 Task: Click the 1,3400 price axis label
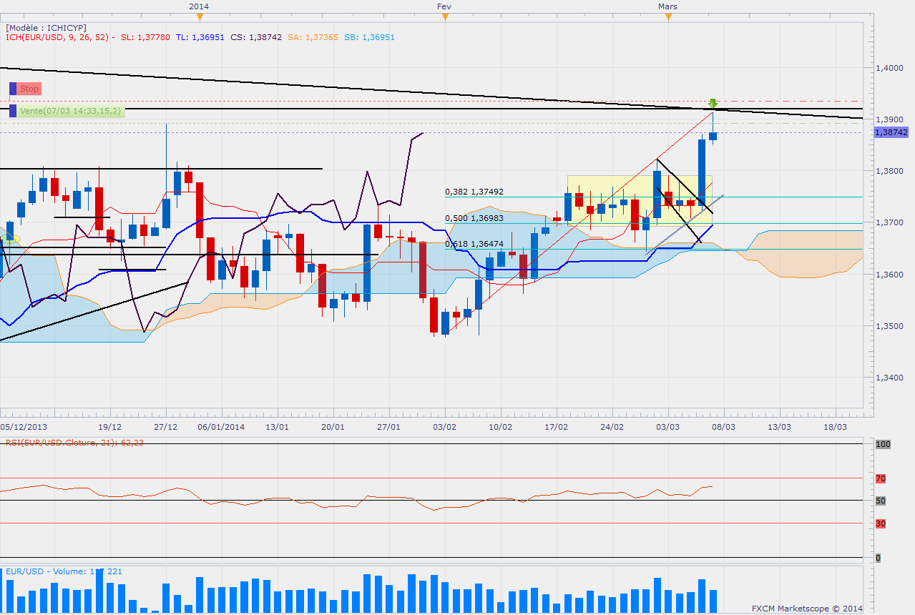pos(889,378)
